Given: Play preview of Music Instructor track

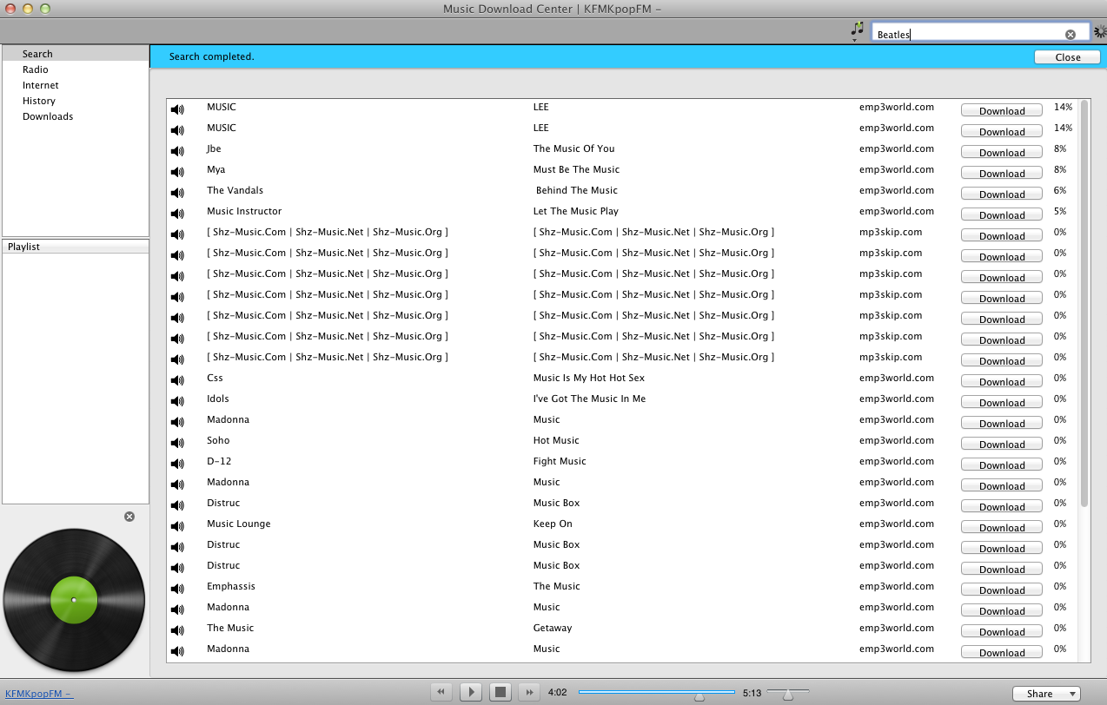Looking at the screenshot, I should pyautogui.click(x=177, y=214).
